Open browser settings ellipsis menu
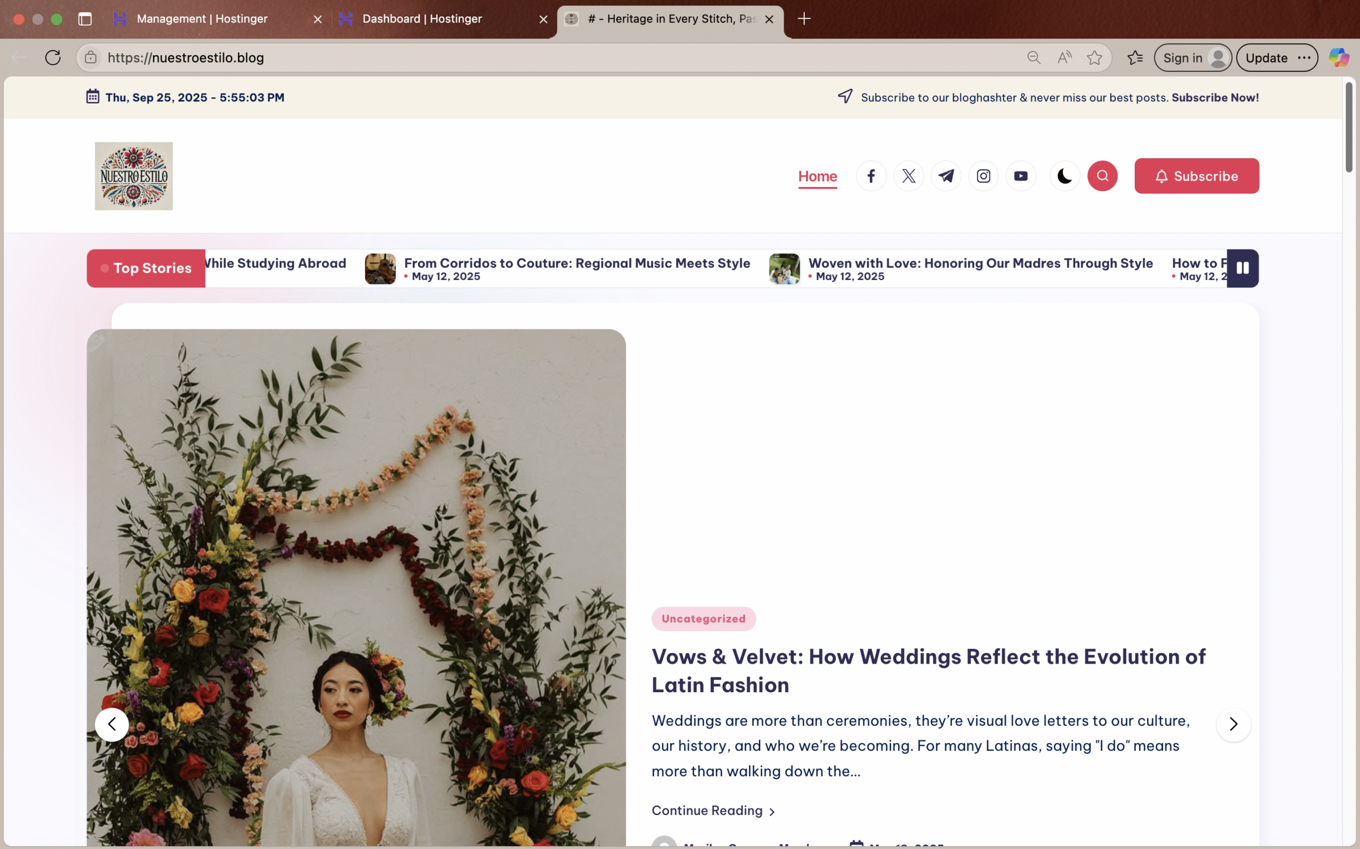This screenshot has height=849, width=1360. pos(1304,58)
